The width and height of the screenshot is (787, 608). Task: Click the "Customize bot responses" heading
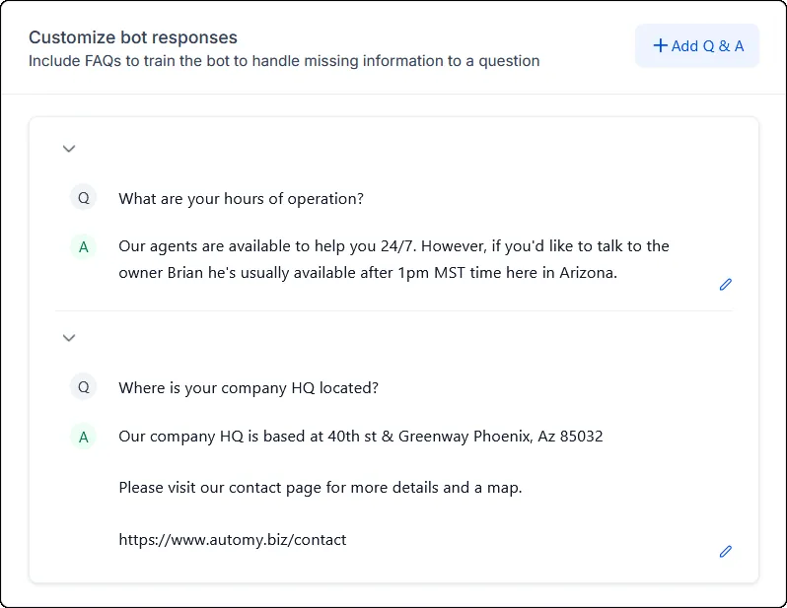(133, 37)
